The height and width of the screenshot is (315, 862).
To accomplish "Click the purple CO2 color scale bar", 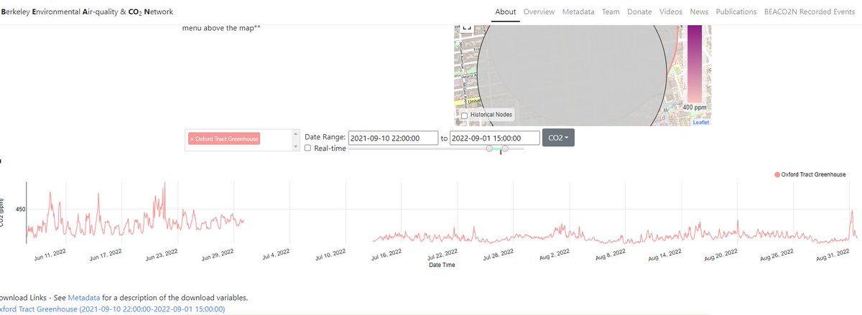I will (x=695, y=63).
